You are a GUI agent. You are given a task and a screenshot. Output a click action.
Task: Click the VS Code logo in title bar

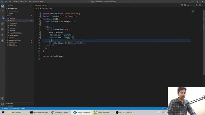[x=2, y=2]
